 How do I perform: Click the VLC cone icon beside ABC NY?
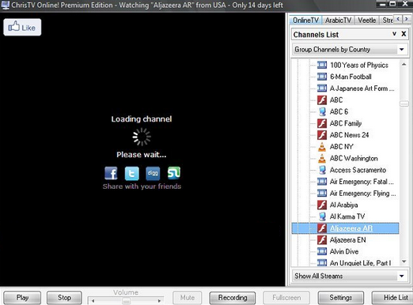coord(322,146)
